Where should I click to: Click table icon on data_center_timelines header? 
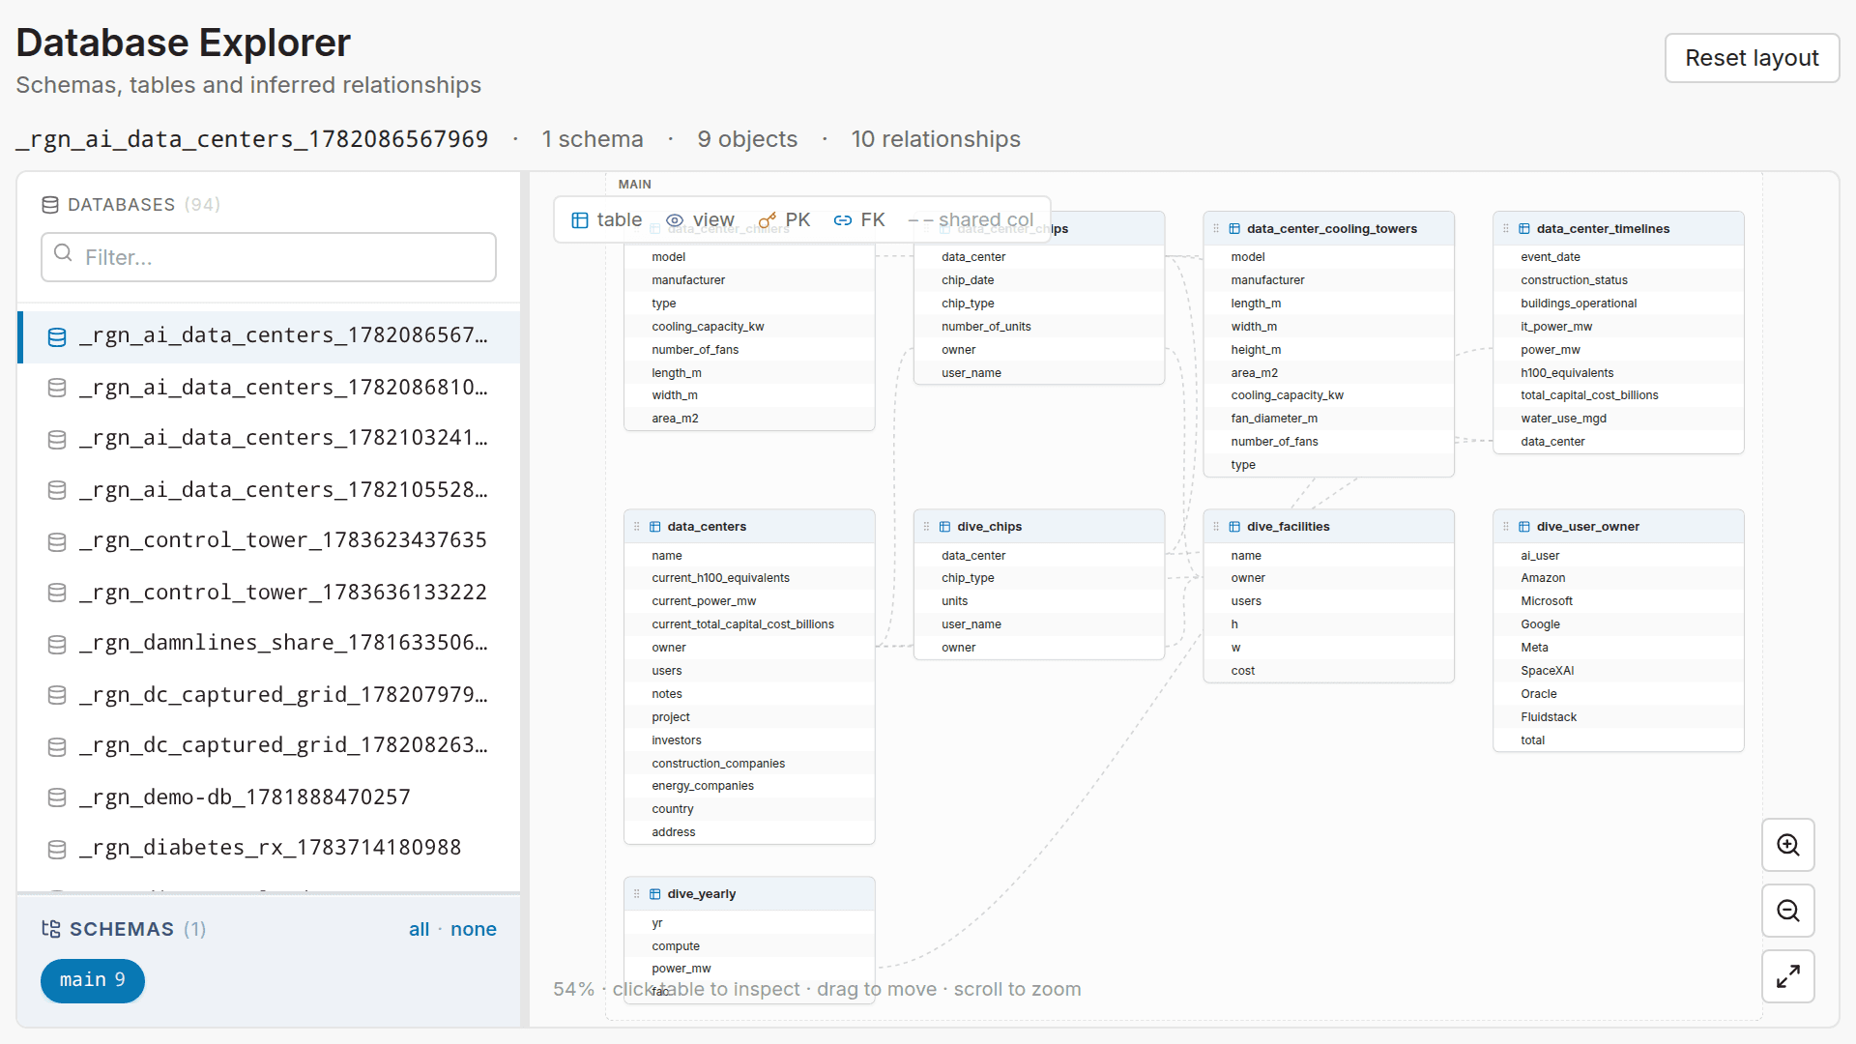1524,229
